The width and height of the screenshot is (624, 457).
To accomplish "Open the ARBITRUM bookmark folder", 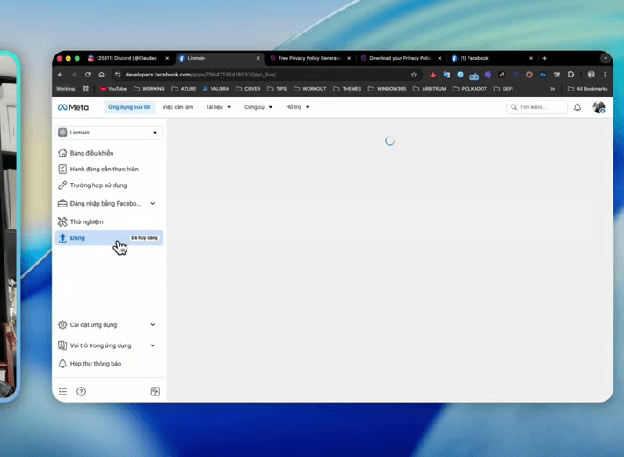I will coord(430,89).
